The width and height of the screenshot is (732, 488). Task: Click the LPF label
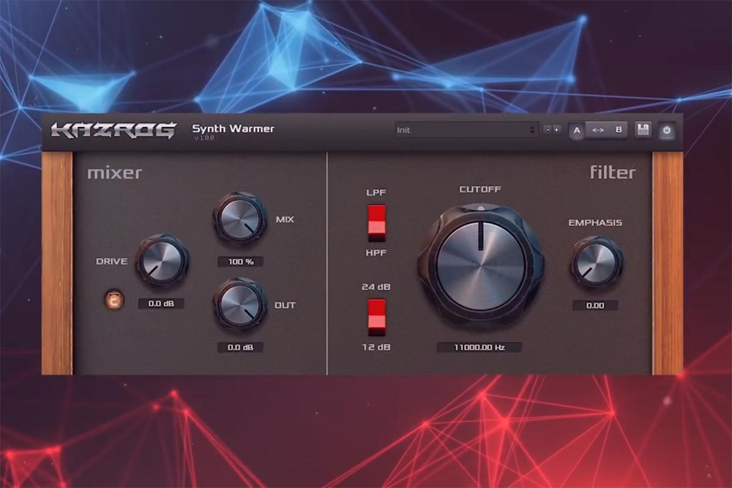tap(376, 193)
